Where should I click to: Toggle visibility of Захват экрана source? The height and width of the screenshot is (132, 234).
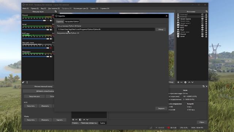coord(202,19)
